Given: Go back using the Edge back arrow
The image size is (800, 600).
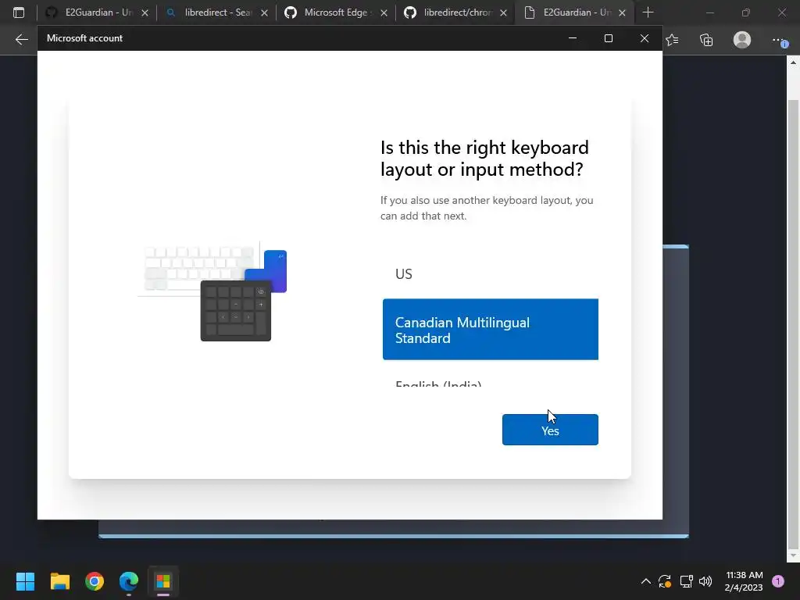Looking at the screenshot, I should (21, 39).
